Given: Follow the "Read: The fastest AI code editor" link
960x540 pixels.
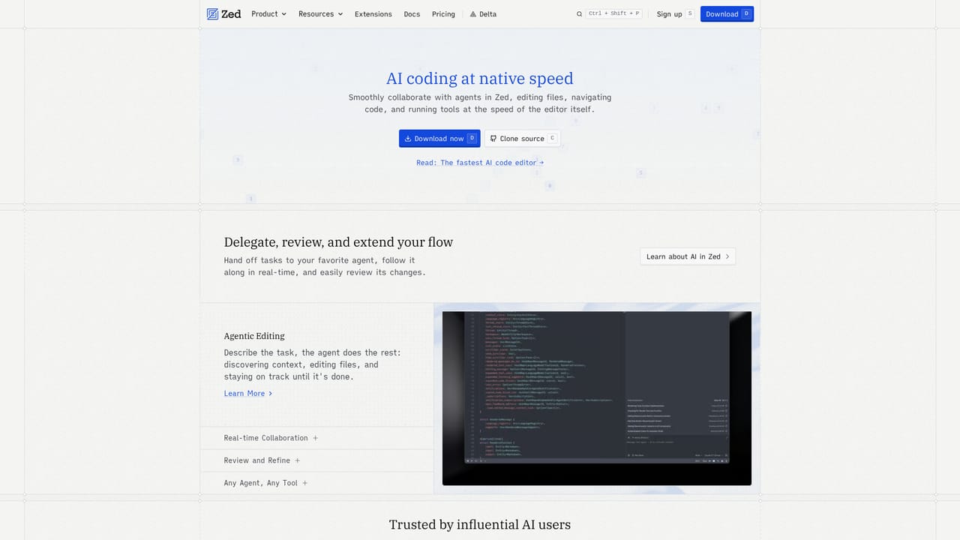Looking at the screenshot, I should coord(480,163).
